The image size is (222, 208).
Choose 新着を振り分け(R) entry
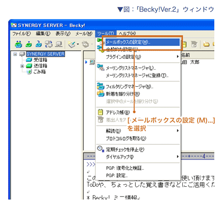[x=138, y=94]
